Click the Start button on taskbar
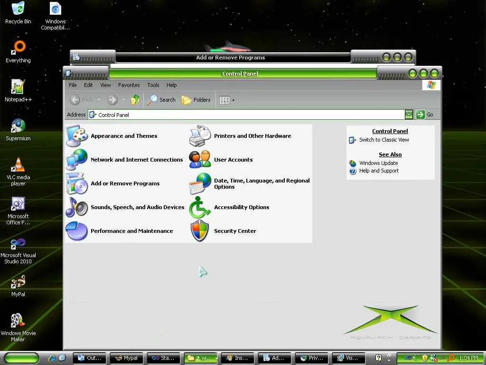This screenshot has height=365, width=486. [22, 358]
